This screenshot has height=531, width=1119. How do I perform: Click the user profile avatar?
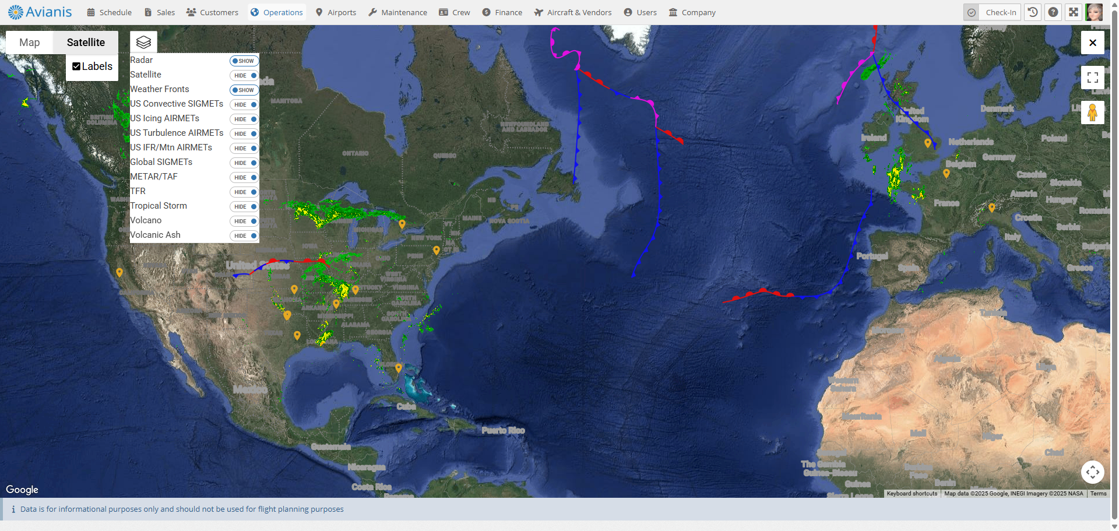pos(1094,12)
